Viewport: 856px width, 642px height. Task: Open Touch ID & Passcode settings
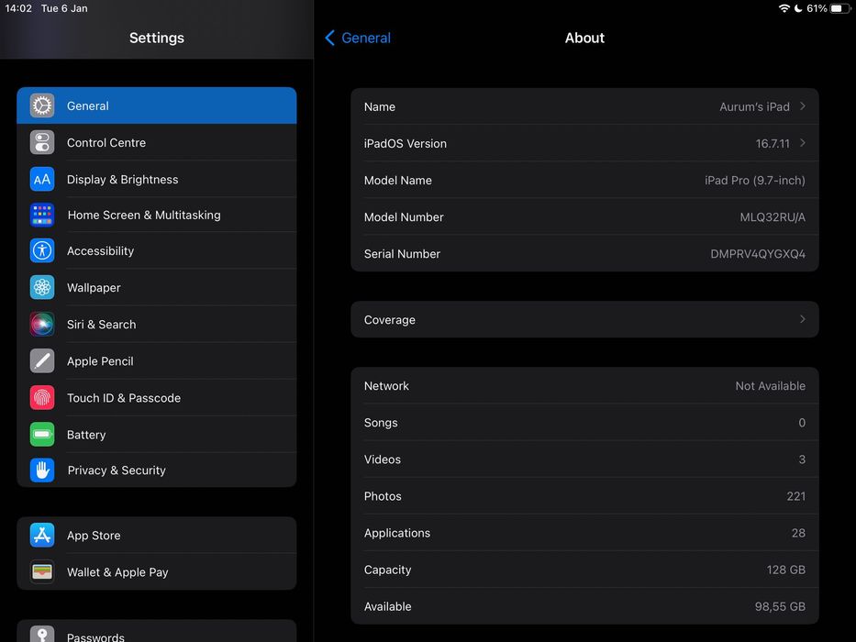click(157, 397)
